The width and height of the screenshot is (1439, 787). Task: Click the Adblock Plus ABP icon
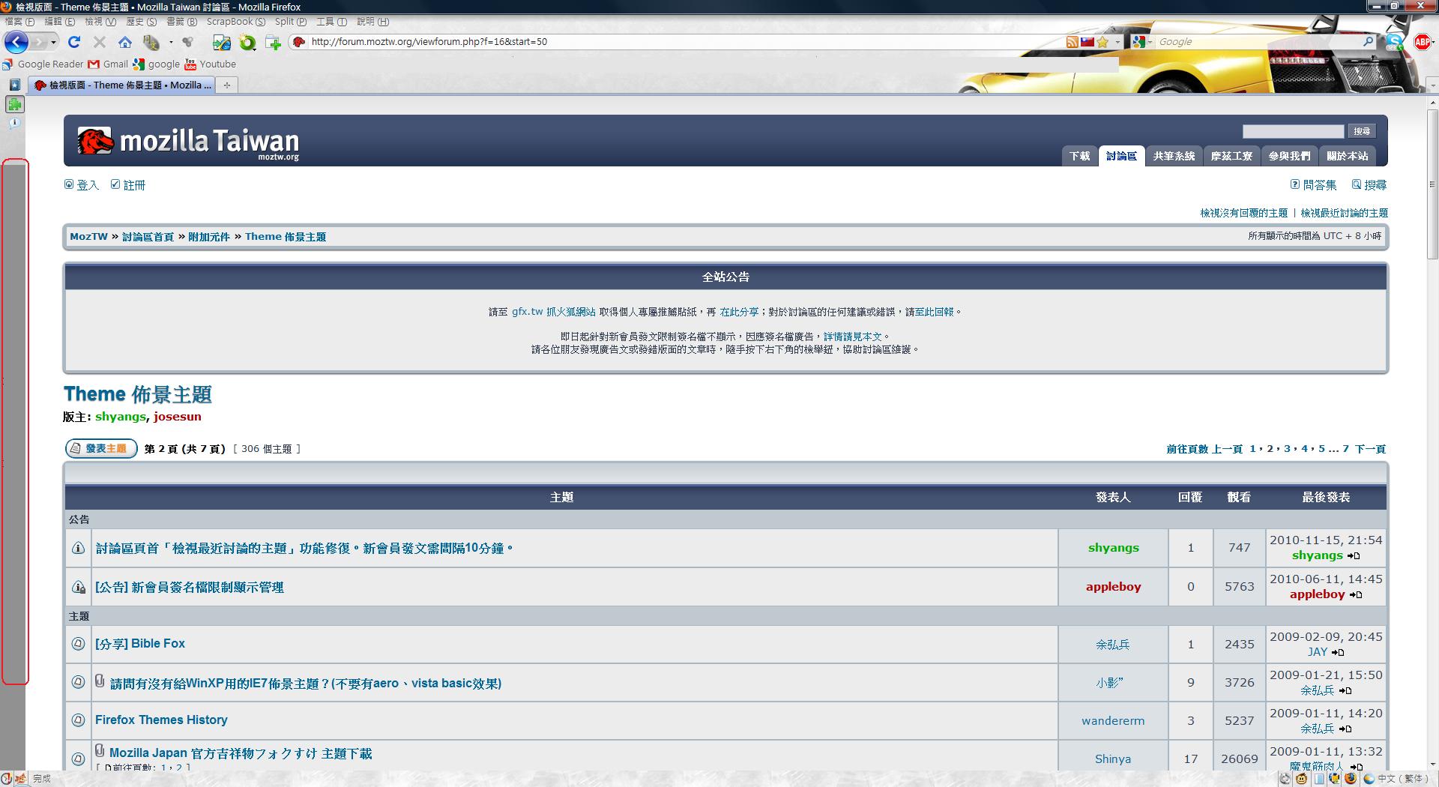point(1421,42)
